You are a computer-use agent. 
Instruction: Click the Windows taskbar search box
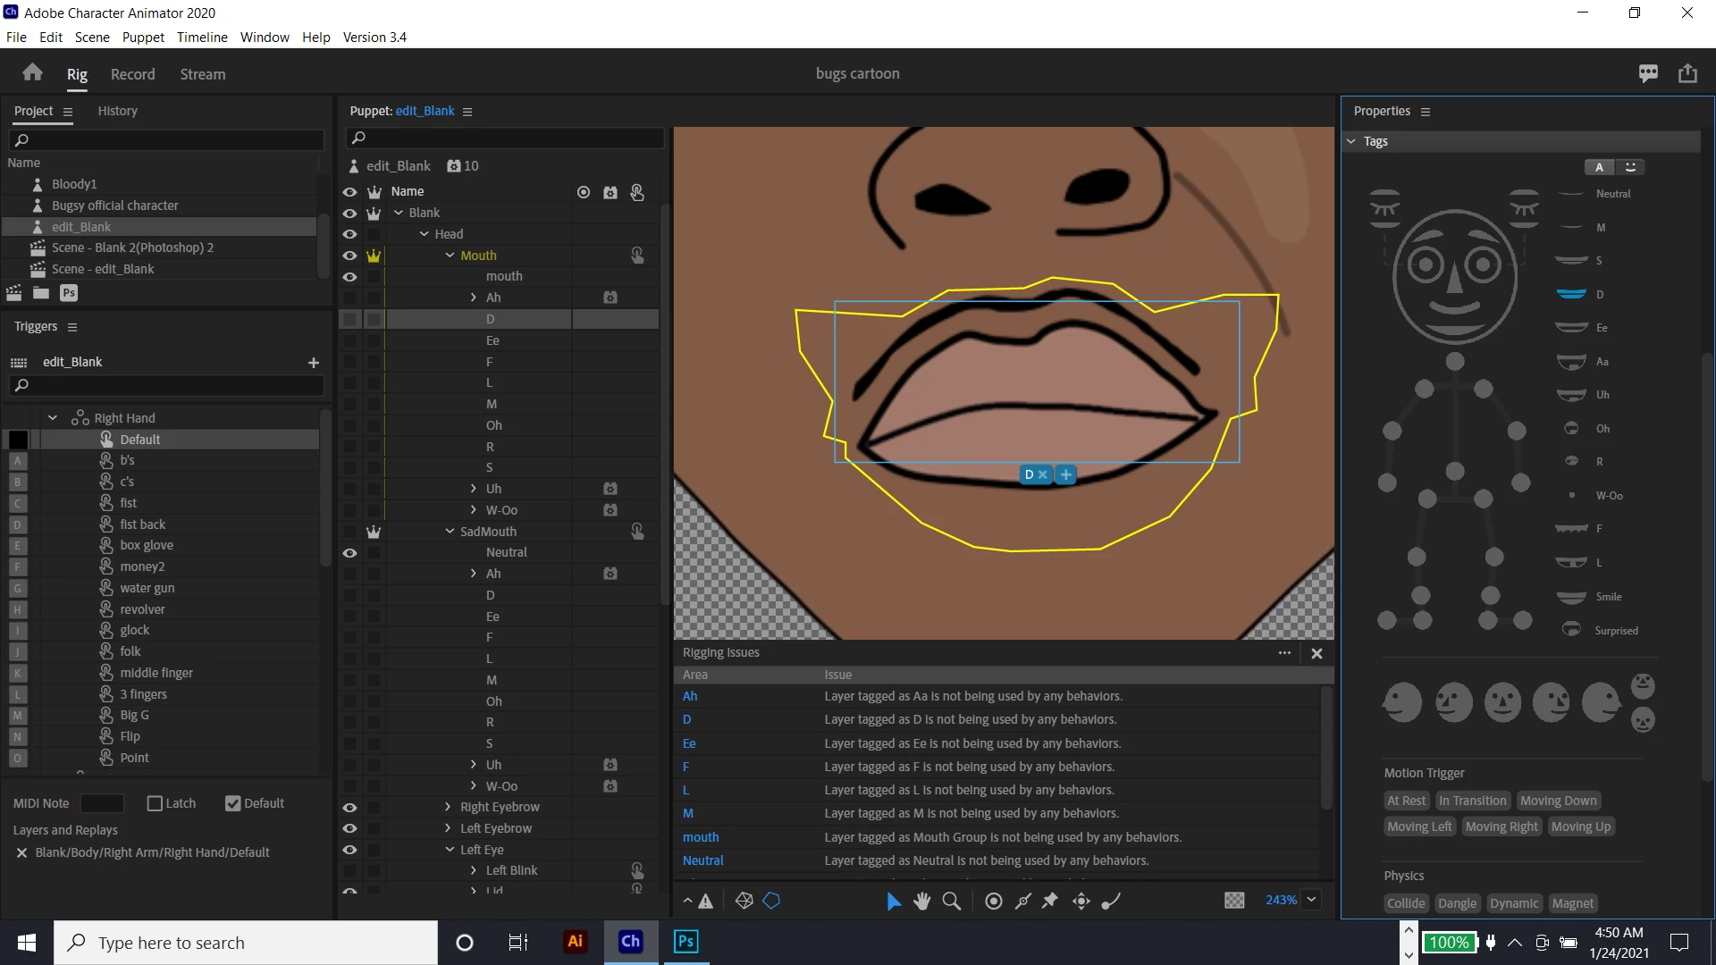(x=246, y=943)
